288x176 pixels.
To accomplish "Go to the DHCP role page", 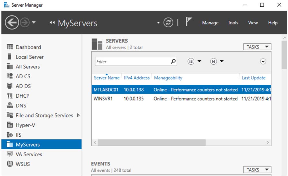I will 22,96.
